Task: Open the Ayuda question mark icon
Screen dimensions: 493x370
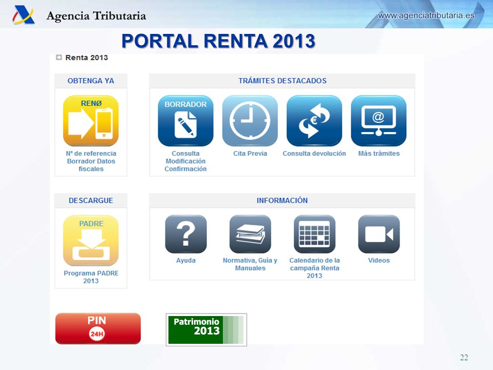Action: 186,234
